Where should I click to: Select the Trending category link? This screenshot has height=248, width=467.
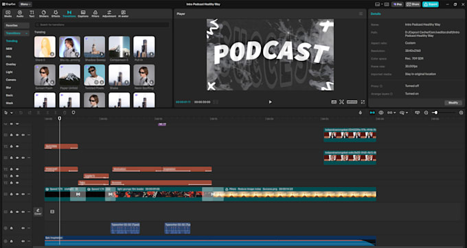point(12,41)
